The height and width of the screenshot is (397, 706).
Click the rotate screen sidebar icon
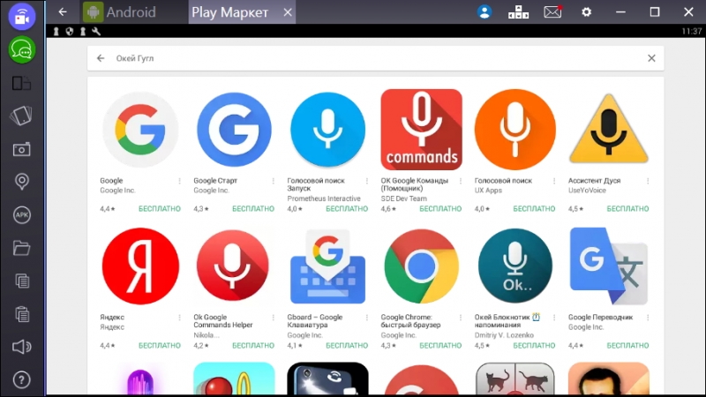[21, 116]
